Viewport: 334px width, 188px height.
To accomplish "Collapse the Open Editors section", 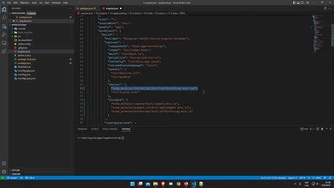I will pos(18,13).
